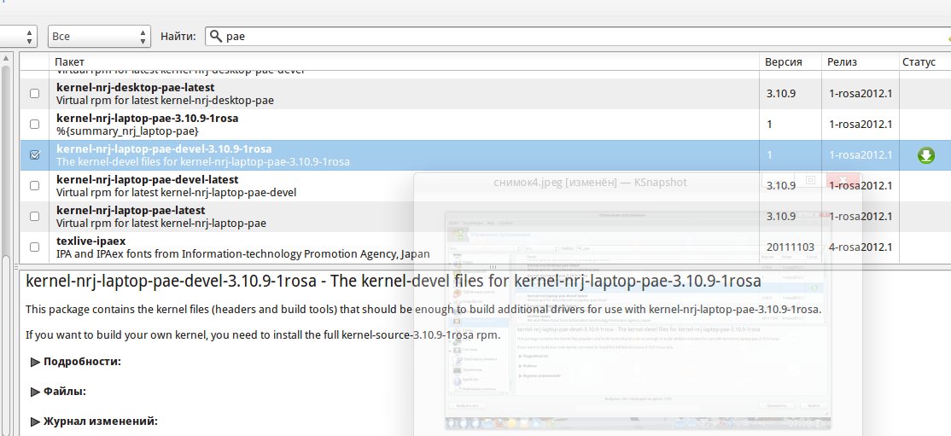Click the green download status icon
This screenshot has width=951, height=436.
[x=925, y=156]
